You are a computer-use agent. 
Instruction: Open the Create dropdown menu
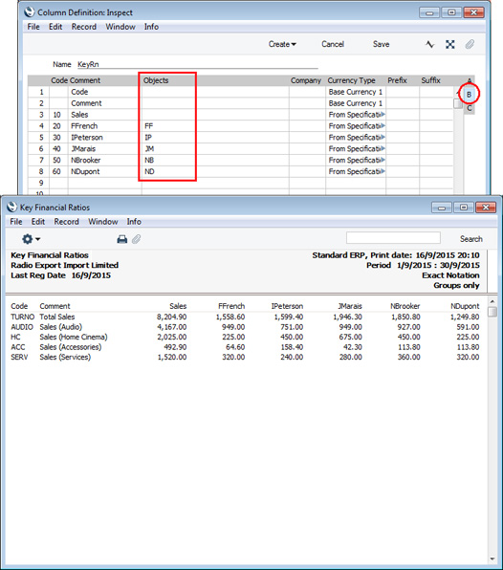(x=282, y=44)
